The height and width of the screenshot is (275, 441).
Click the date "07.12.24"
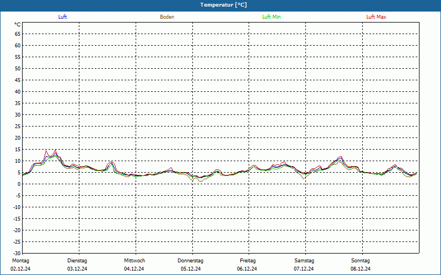[304, 269]
